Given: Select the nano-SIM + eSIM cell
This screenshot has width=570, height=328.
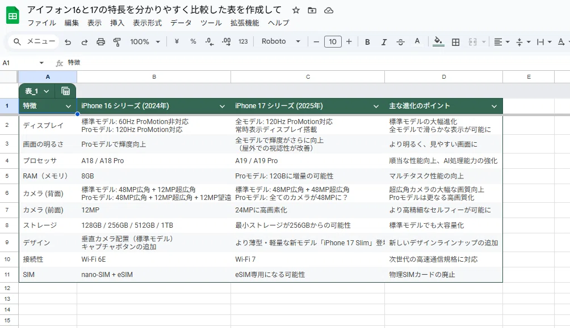Looking at the screenshot, I should (154, 275).
